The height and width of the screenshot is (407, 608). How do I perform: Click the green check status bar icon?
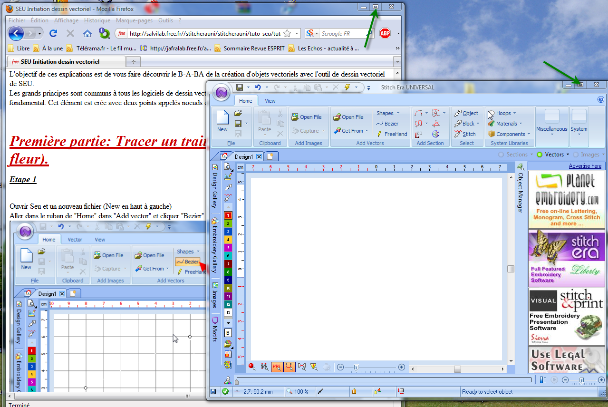225,392
